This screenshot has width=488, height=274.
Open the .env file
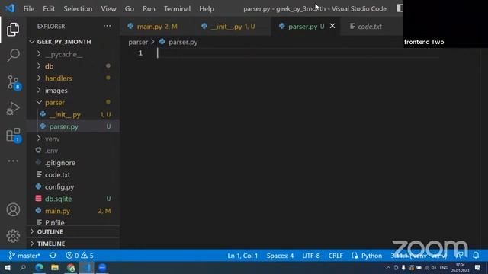pyautogui.click(x=51, y=151)
